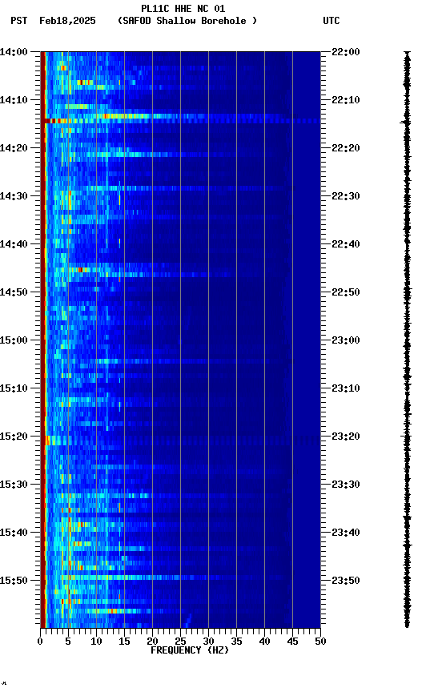Click the 10 Hz frequency tick label
The height and width of the screenshot is (692, 442).
coord(96,642)
